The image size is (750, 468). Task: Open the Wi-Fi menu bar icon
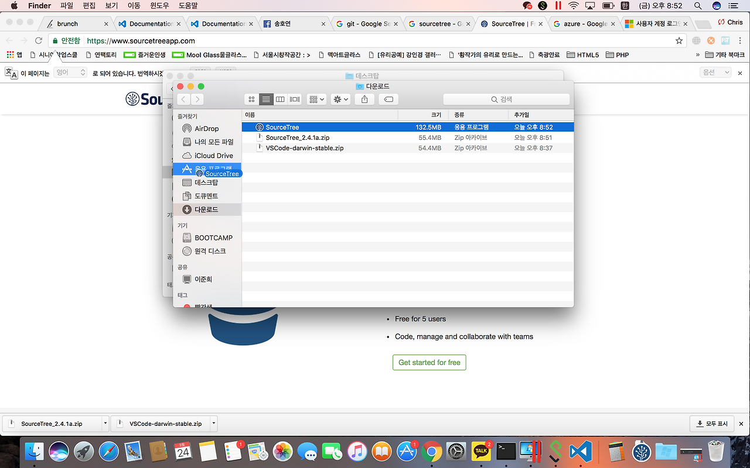point(574,6)
